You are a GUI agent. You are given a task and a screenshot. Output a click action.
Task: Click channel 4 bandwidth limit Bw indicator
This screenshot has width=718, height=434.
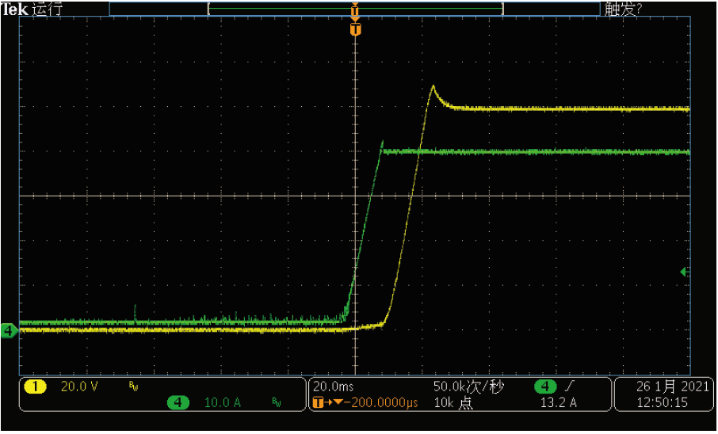(x=277, y=403)
